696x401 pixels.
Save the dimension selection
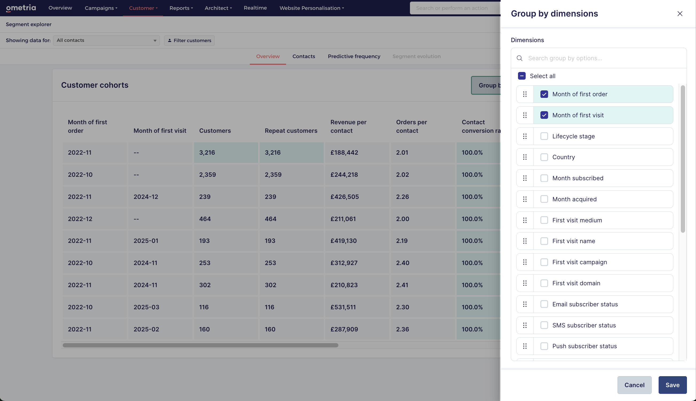coord(672,385)
